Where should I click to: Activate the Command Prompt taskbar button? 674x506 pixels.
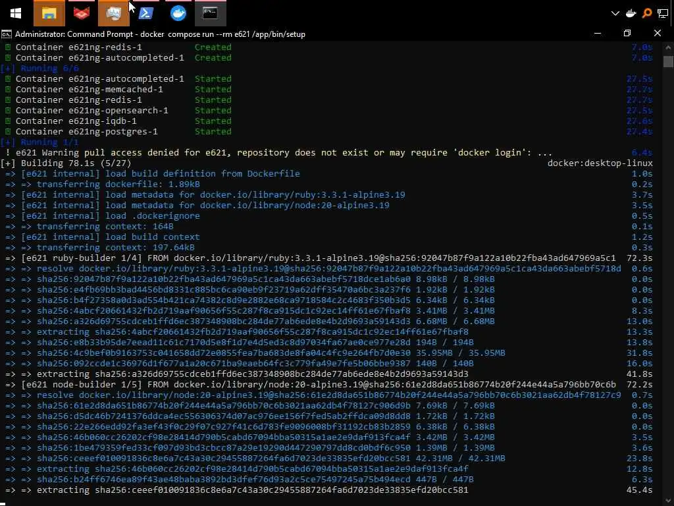[x=210, y=13]
